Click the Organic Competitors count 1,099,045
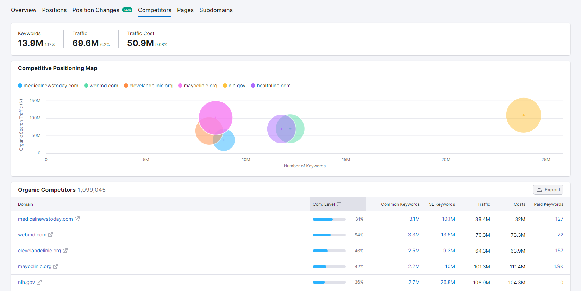This screenshot has width=581, height=291. pyautogui.click(x=92, y=190)
